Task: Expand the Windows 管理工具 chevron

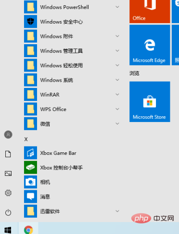Action: (x=117, y=51)
